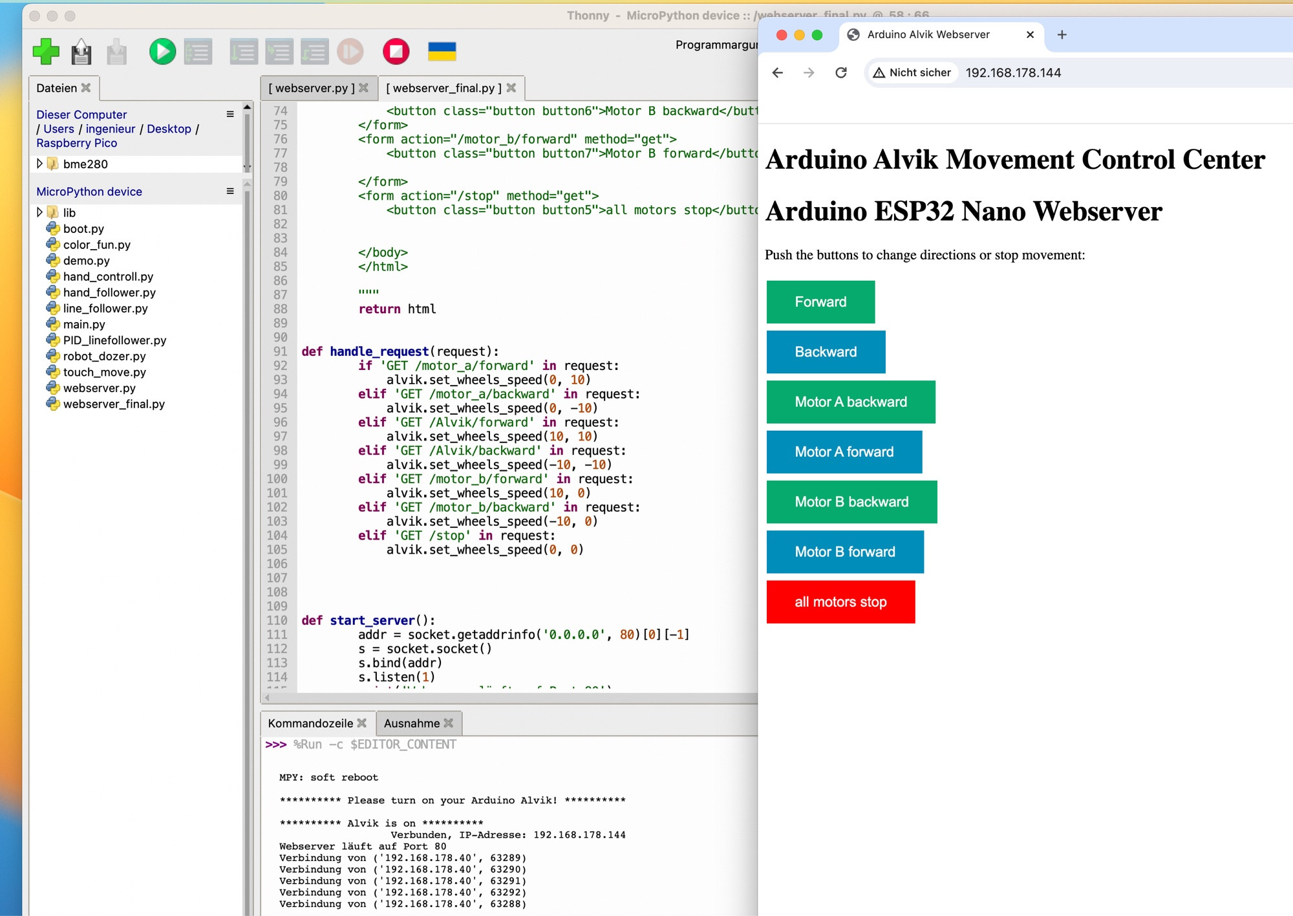Close the Arduino Alvik Webserver browser tab
The width and height of the screenshot is (1293, 916).
click(1030, 35)
